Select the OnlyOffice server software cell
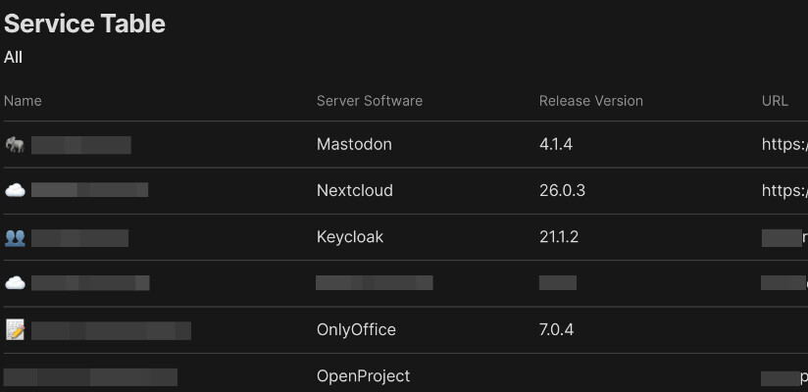The image size is (808, 392). click(x=356, y=329)
